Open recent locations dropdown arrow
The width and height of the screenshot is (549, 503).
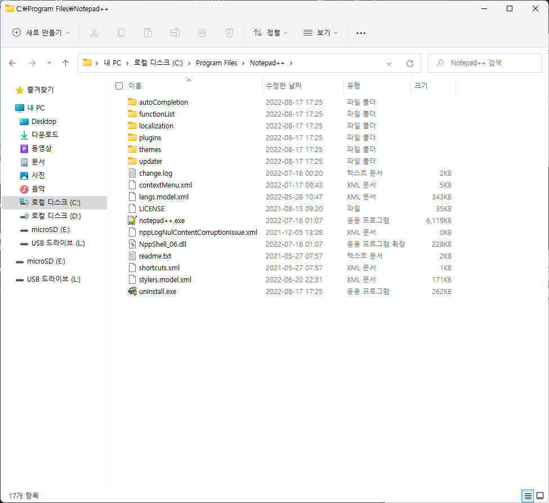(x=49, y=63)
